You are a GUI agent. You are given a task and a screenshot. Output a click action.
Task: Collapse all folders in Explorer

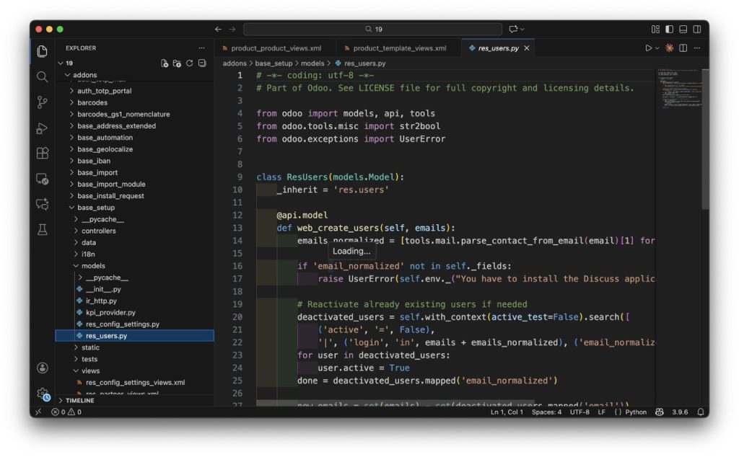(202, 63)
